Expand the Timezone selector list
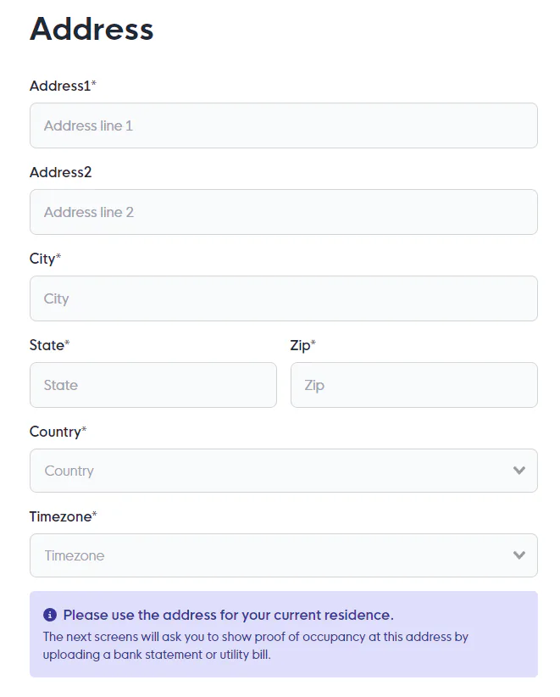Viewport: 560px width, 697px height. (284, 555)
